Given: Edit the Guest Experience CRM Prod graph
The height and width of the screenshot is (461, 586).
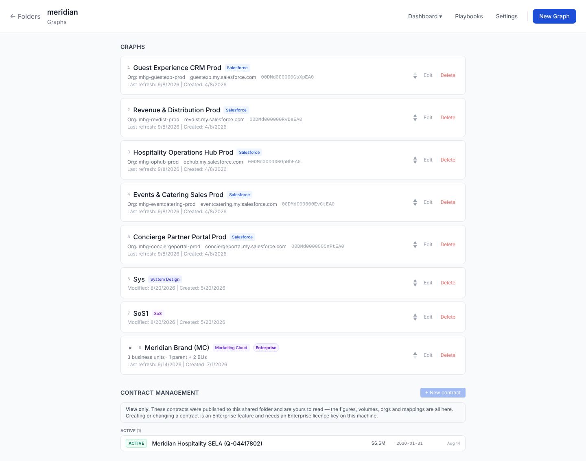Looking at the screenshot, I should tap(428, 75).
